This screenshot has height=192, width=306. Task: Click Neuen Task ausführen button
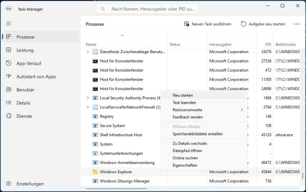(x=207, y=24)
